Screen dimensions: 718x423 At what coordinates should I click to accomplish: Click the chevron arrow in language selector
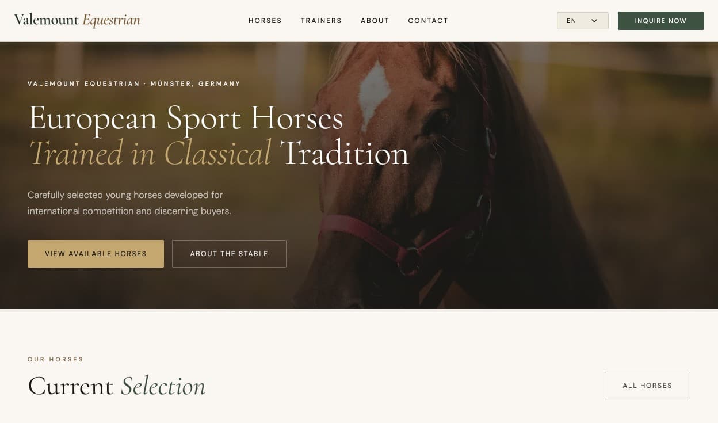[594, 21]
